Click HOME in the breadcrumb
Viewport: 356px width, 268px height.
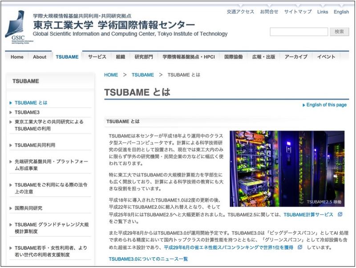(x=111, y=75)
